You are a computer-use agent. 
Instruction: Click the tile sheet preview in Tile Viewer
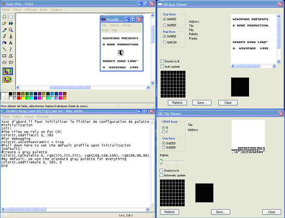click(x=248, y=137)
